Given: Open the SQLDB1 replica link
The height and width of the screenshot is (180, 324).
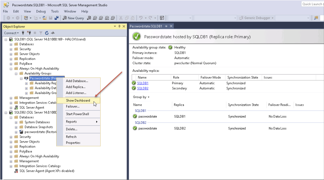Looking at the screenshot, I should pos(143,83).
